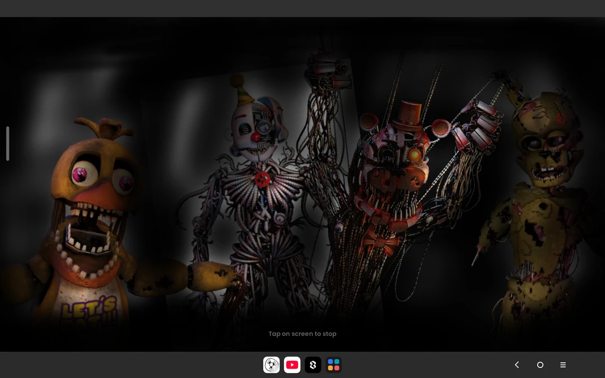Tap the Home circle navigation button
Image resolution: width=605 pixels, height=378 pixels.
tap(540, 365)
